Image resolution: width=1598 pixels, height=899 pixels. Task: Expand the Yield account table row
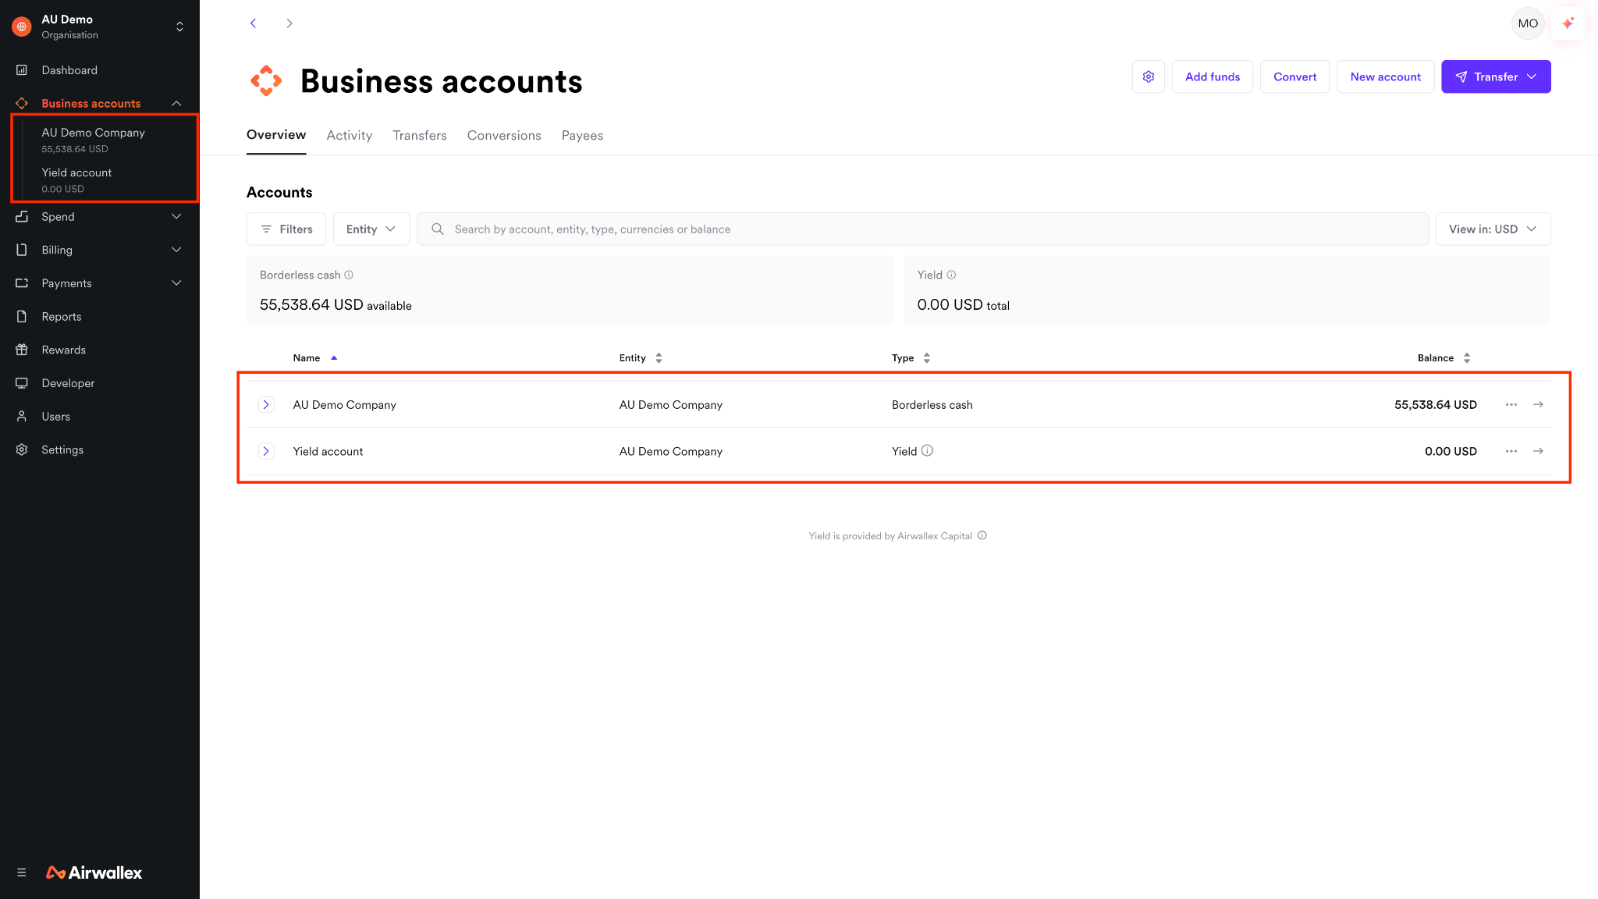[x=266, y=451]
